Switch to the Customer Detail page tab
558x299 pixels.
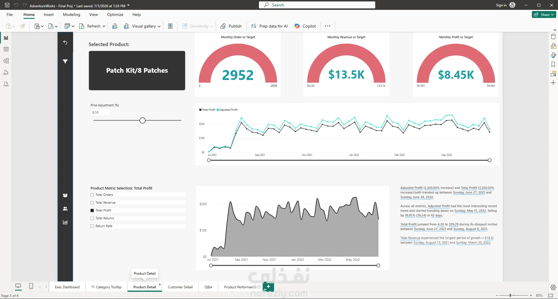(180, 287)
